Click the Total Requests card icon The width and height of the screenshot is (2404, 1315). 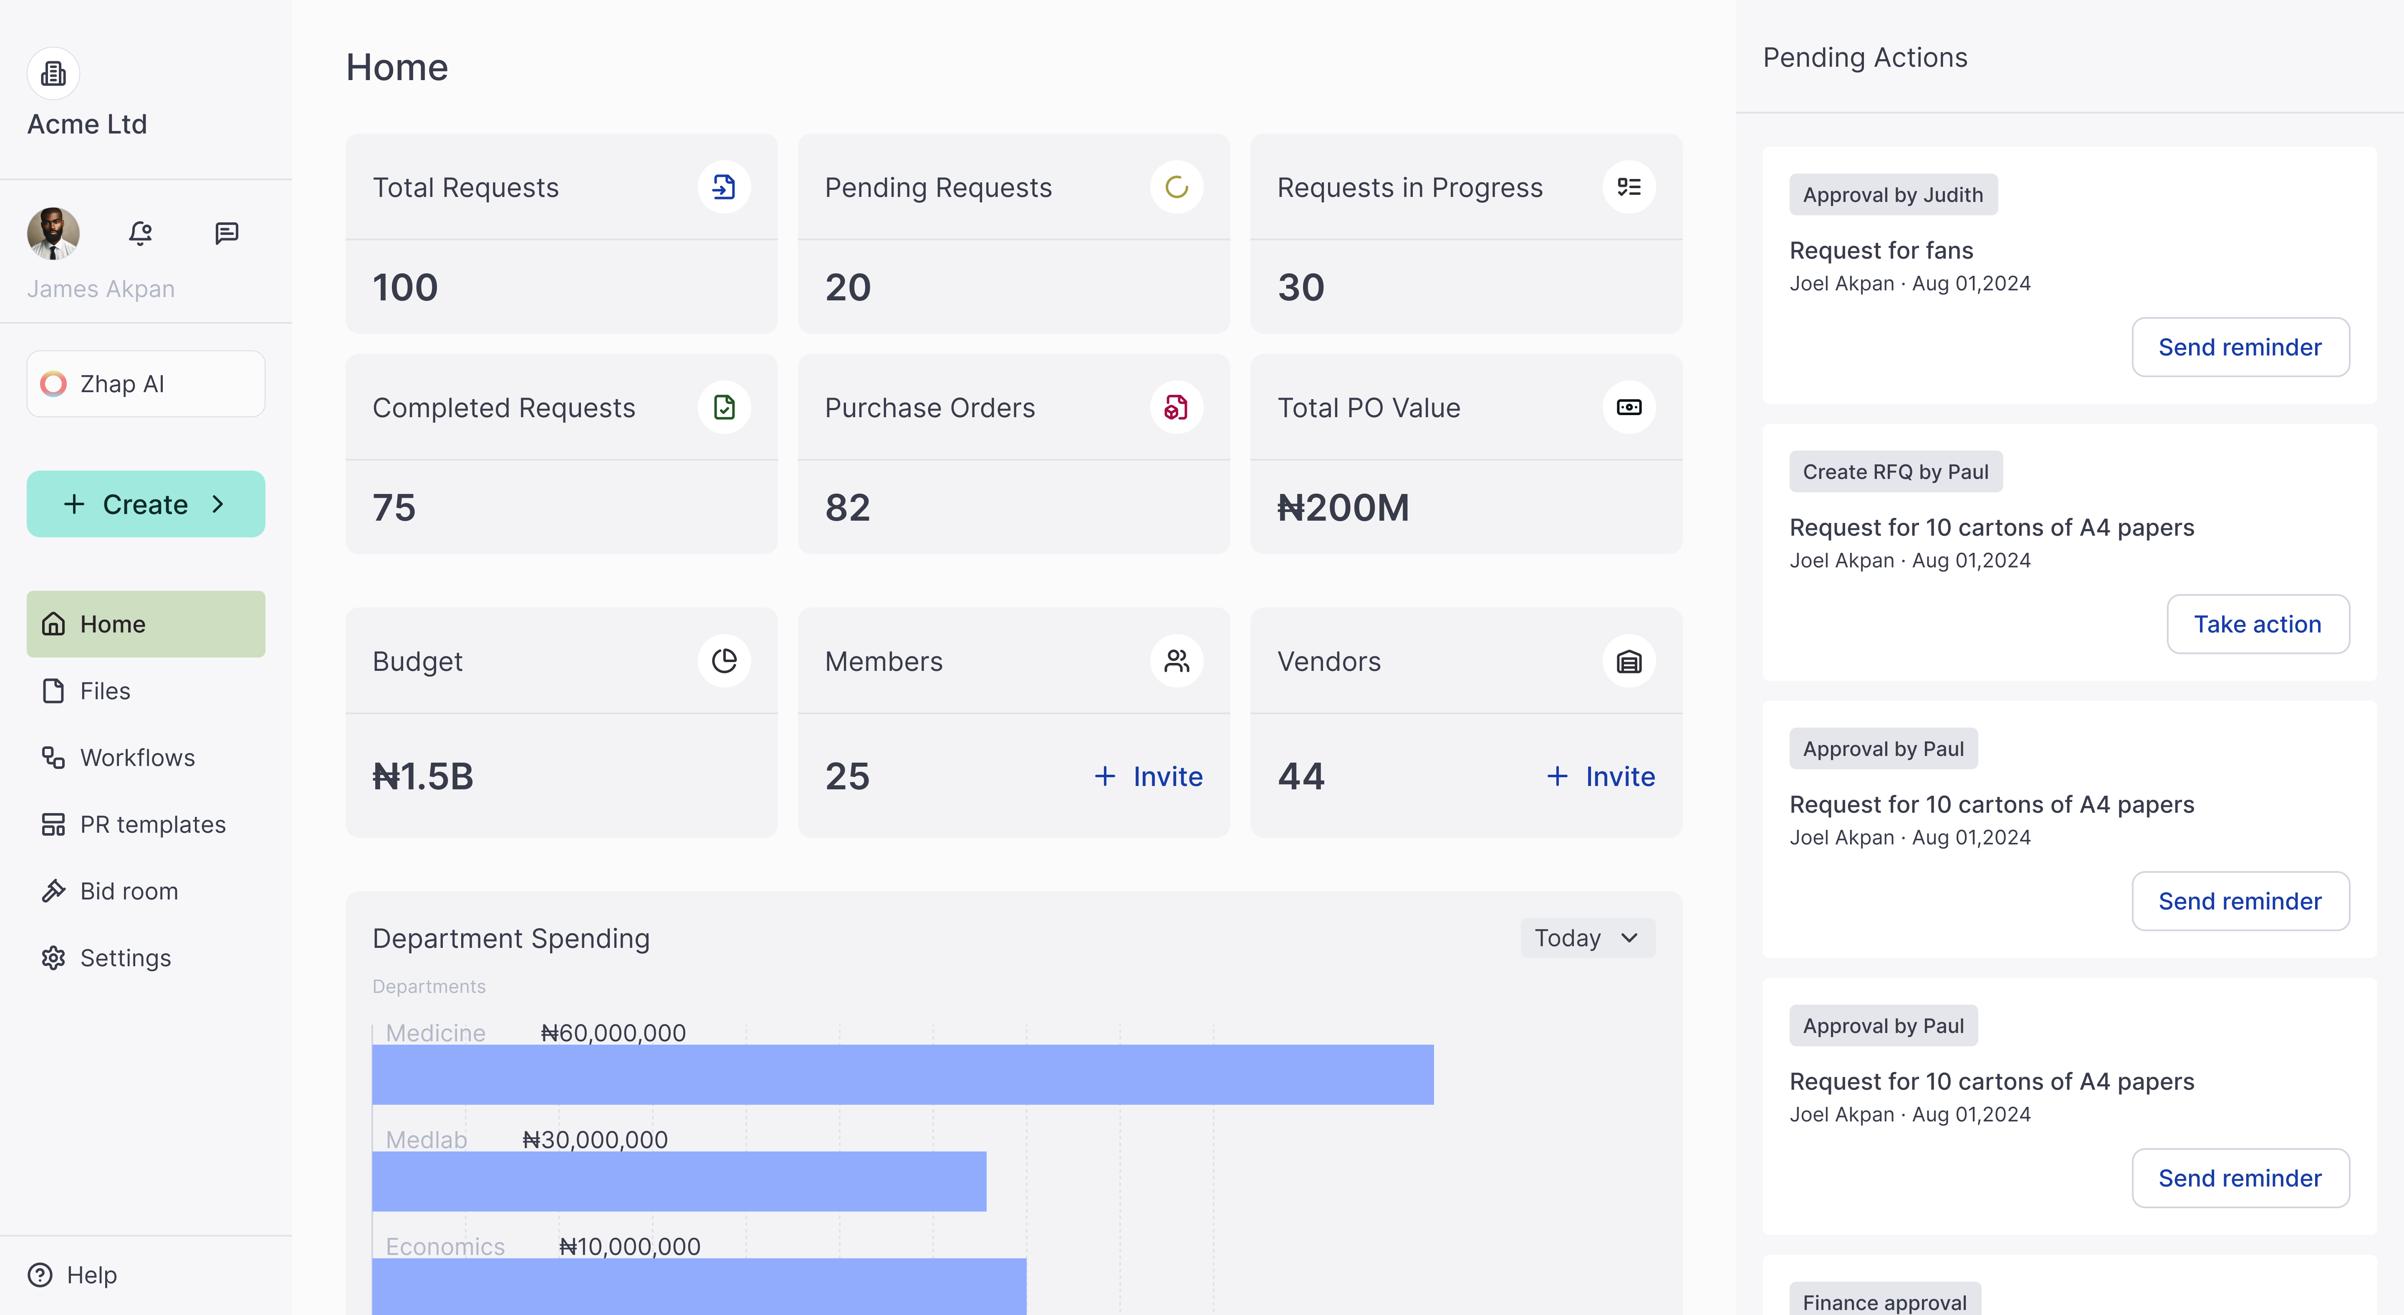tap(724, 187)
